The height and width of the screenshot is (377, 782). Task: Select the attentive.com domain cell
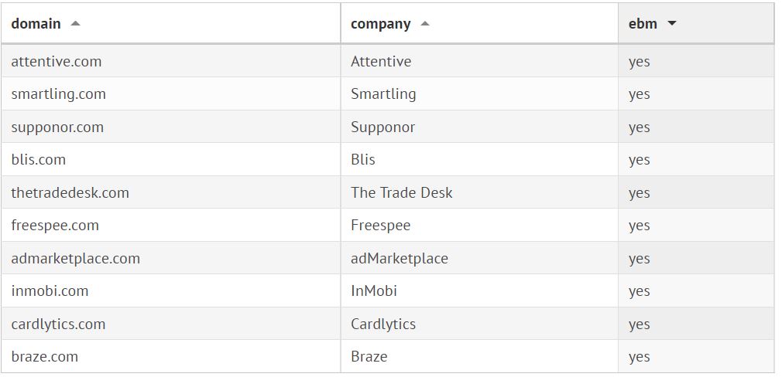pos(57,62)
